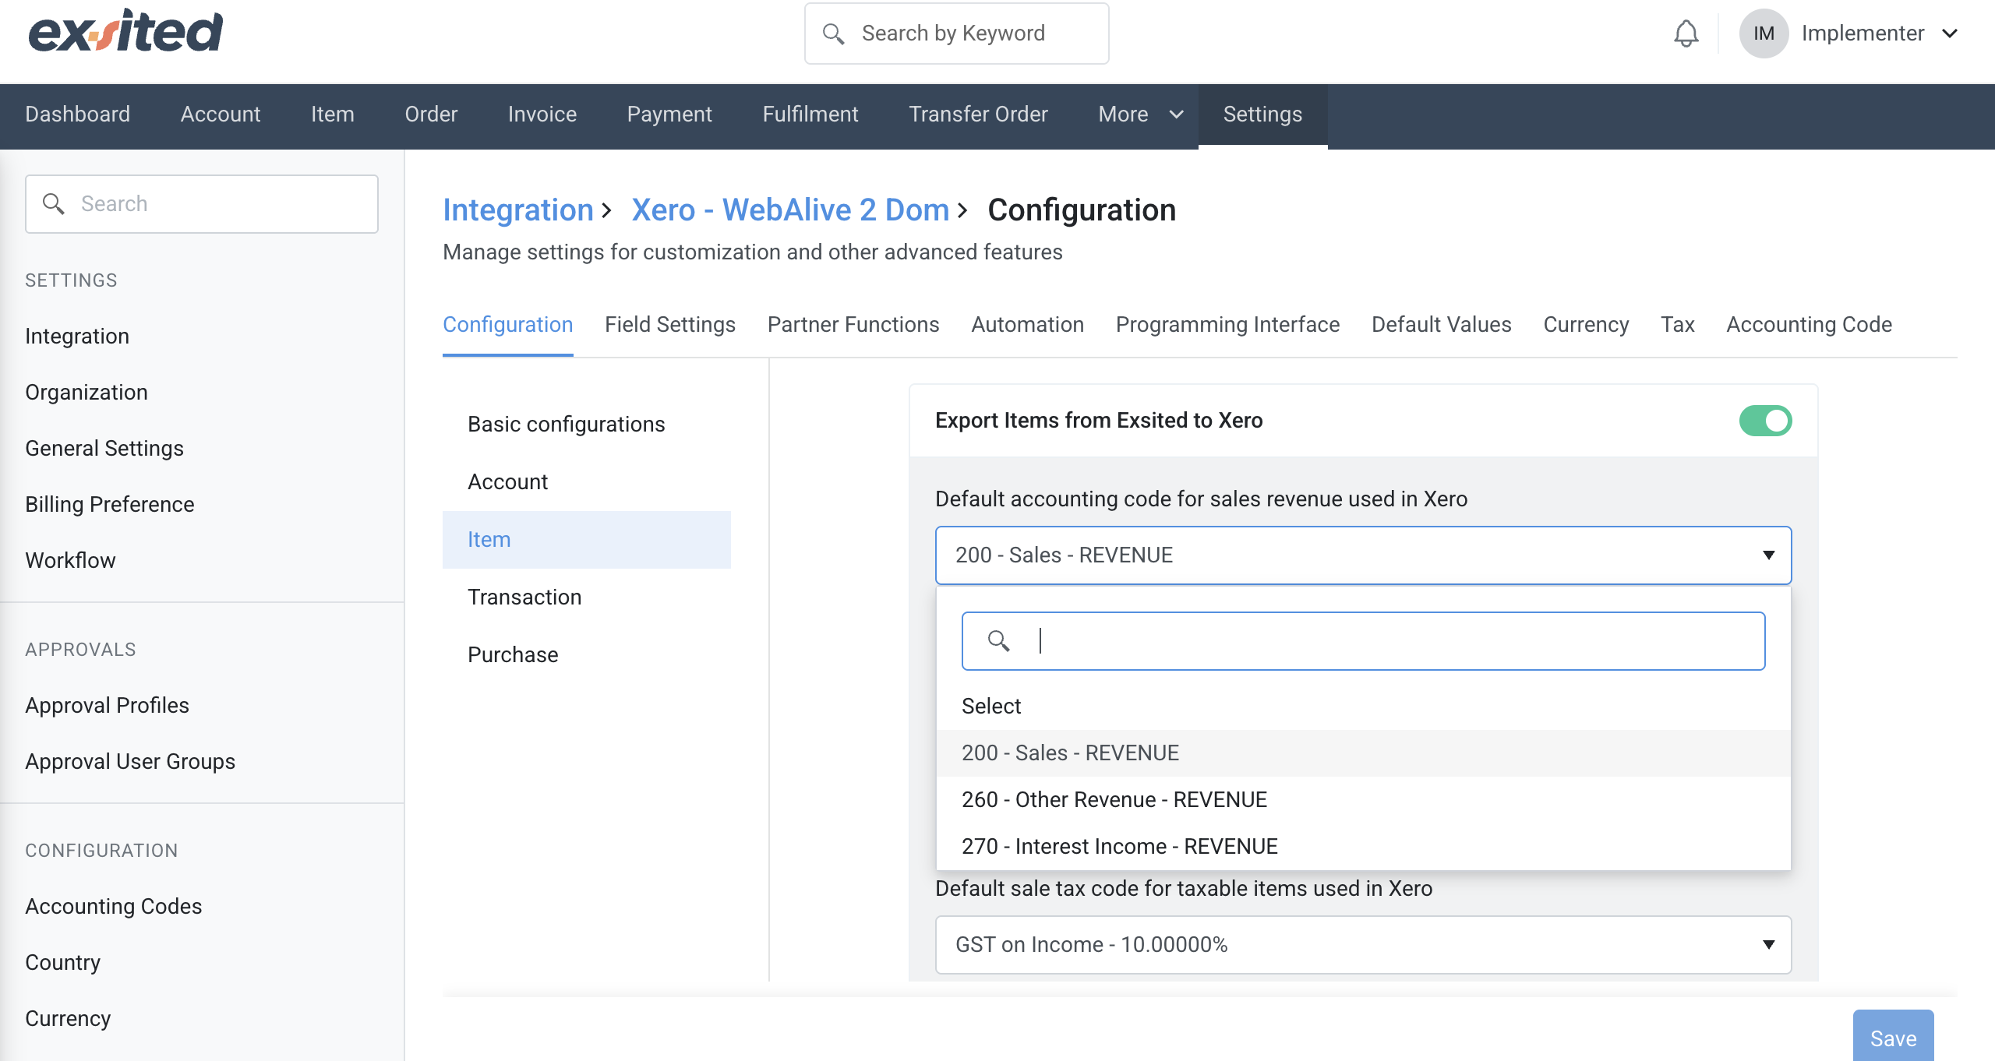The image size is (1995, 1061).
Task: Open Organization in the settings sidebar
Action: tap(87, 392)
